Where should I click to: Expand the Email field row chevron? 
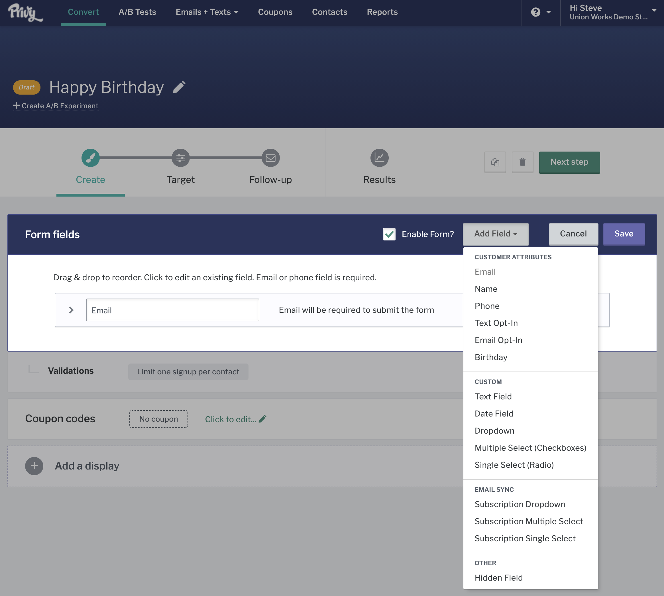pos(71,310)
